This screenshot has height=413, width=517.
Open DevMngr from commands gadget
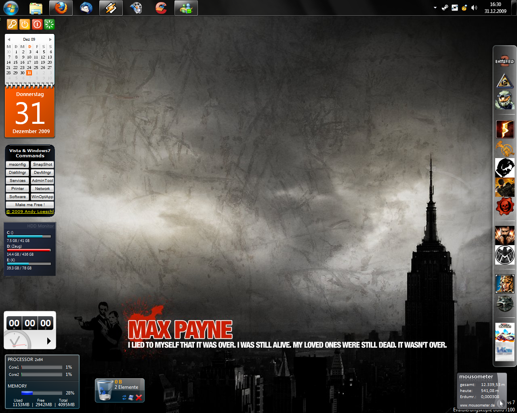point(42,173)
